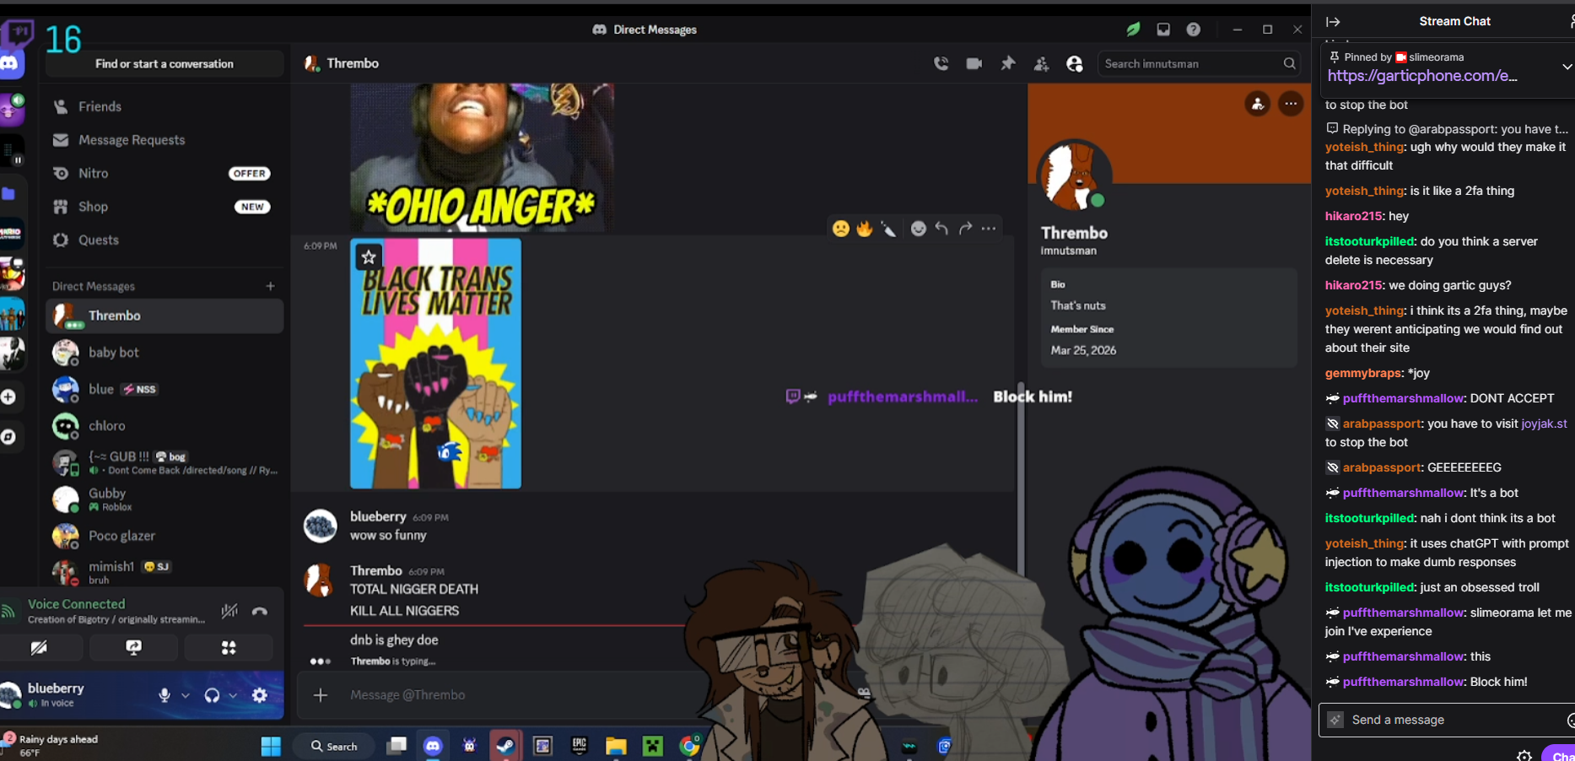
Task: Open pinned messages in this DM
Action: [x=1007, y=63]
